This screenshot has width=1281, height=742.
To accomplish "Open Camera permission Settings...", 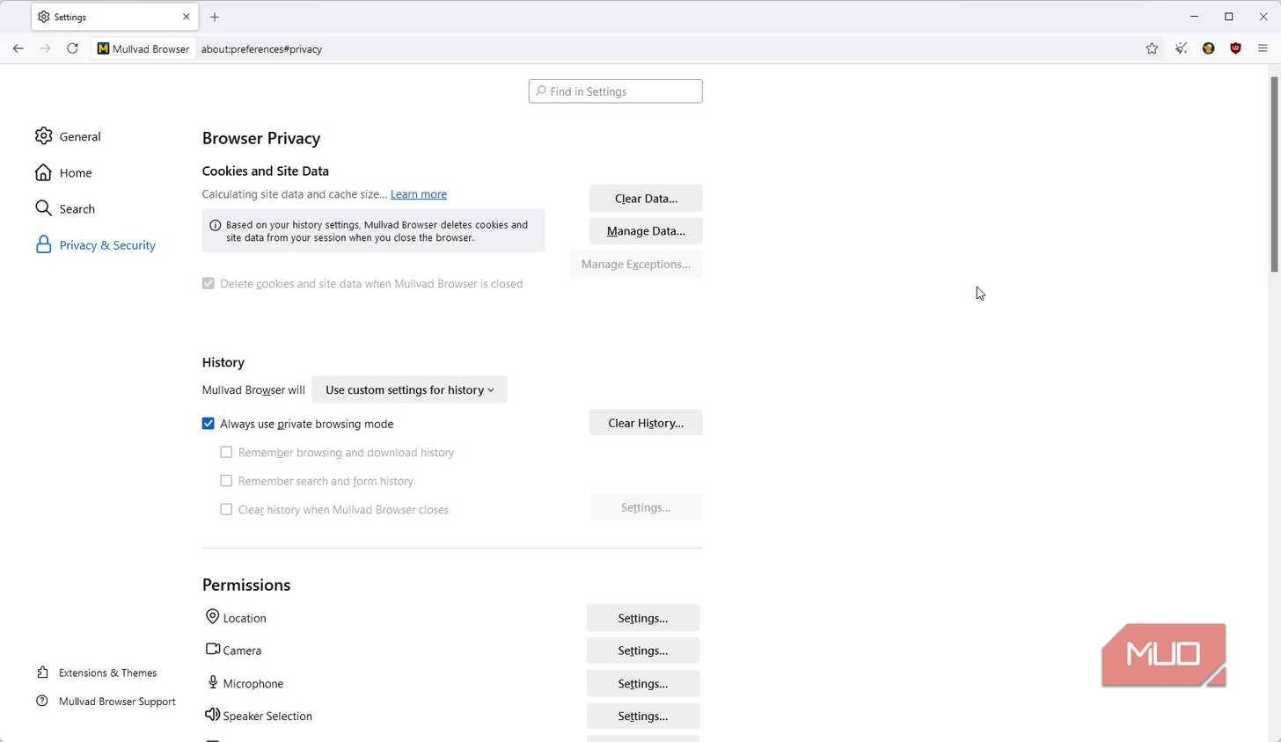I will click(643, 651).
